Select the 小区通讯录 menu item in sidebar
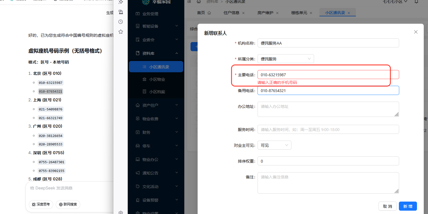 point(157,67)
